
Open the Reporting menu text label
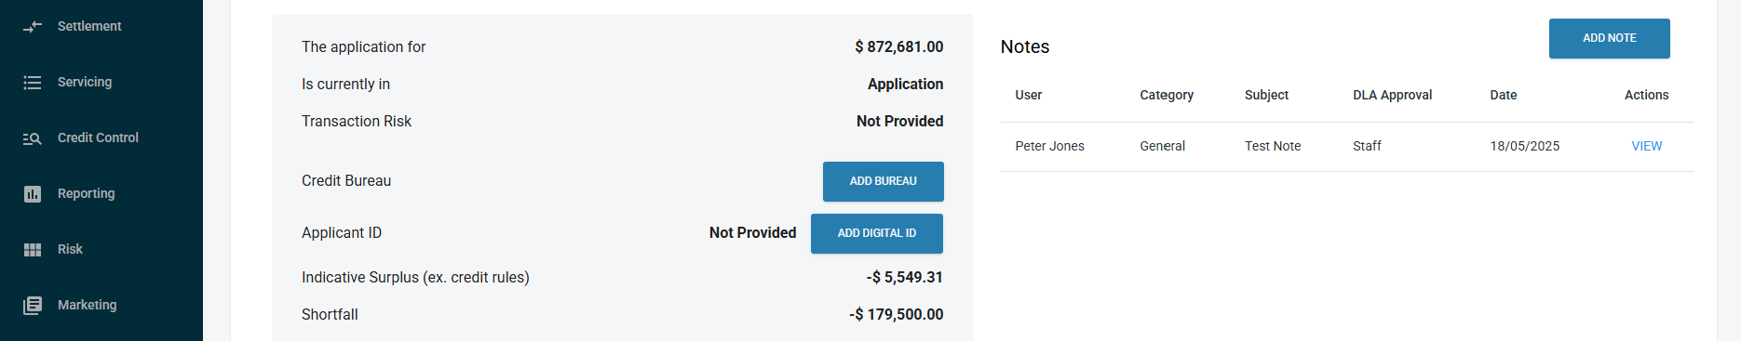coord(87,193)
